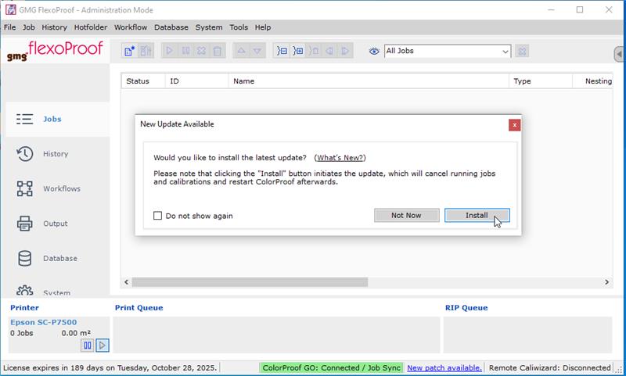Viewport: 626px width, 376px height.
Task: Open the Workflow menu
Action: pos(131,27)
